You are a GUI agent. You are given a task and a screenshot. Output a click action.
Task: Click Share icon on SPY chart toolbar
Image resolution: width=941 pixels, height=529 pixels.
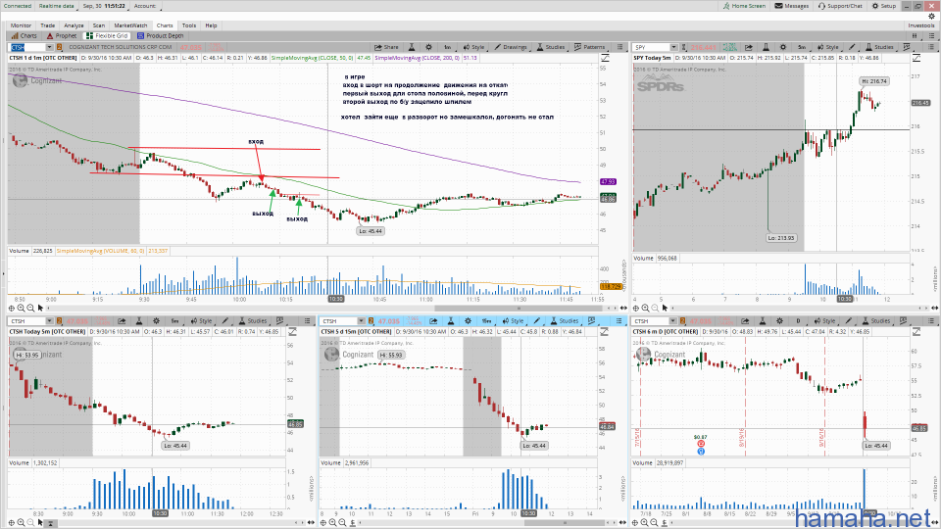(749, 47)
